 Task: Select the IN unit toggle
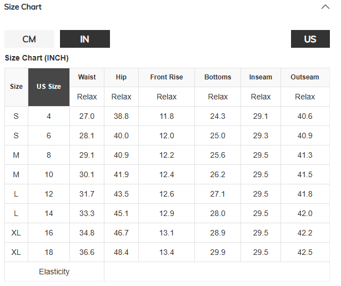click(x=85, y=39)
